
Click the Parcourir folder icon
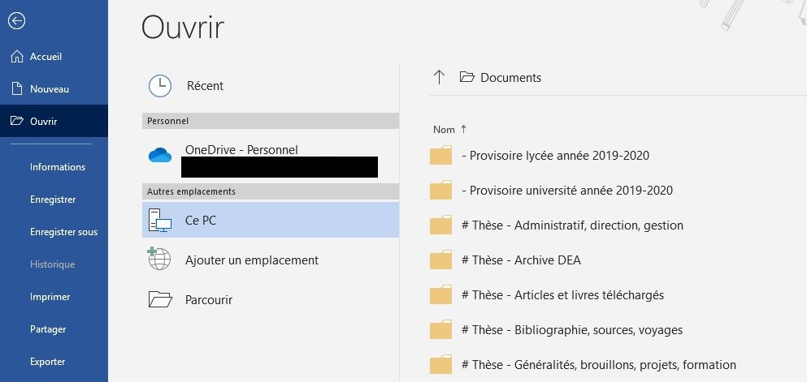click(x=160, y=300)
